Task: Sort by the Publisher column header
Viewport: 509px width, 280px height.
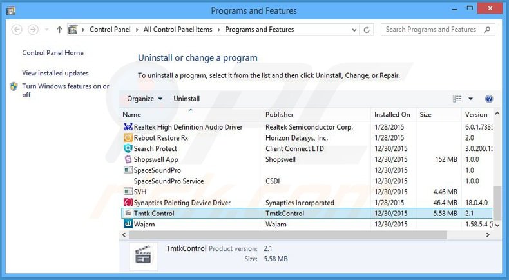Action: click(316, 114)
